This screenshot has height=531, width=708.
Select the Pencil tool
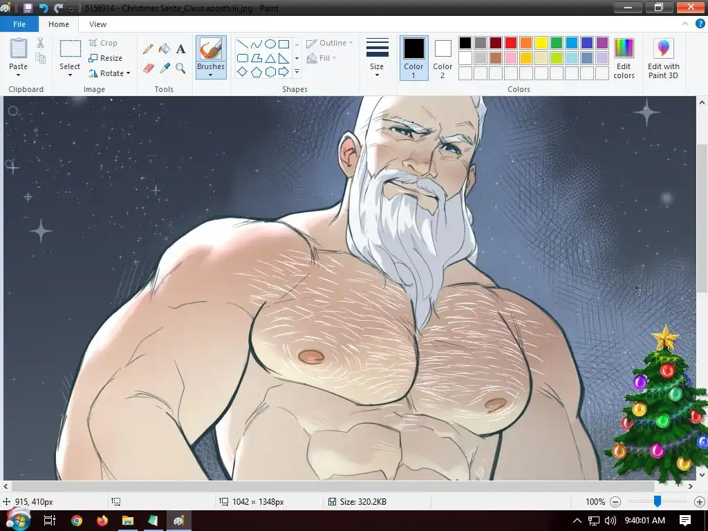[148, 49]
